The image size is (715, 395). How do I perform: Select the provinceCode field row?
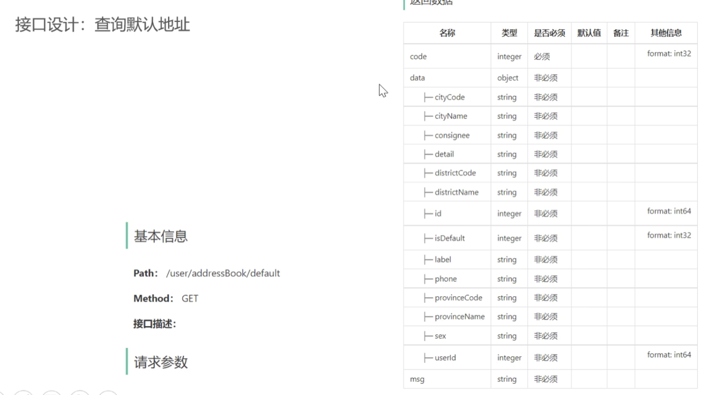[551, 297]
